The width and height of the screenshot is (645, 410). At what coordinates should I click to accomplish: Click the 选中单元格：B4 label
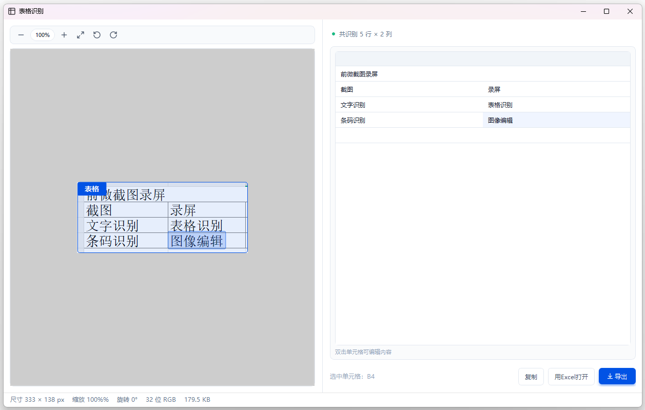(352, 377)
